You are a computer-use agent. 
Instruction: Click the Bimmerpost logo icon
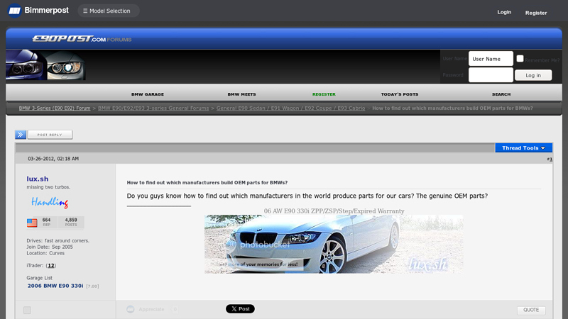[x=14, y=11]
